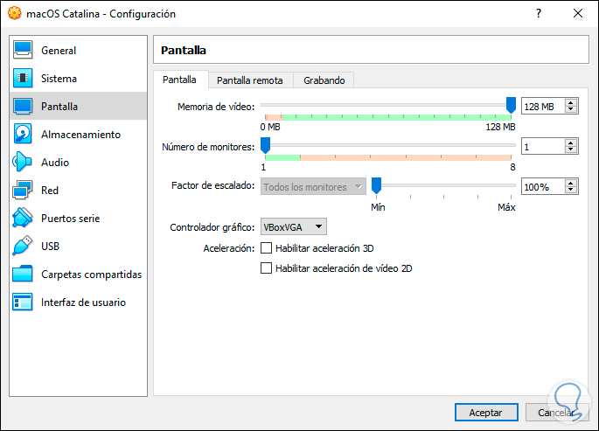Click the Controlador gráfico label
This screenshot has width=599, height=431.
point(212,227)
